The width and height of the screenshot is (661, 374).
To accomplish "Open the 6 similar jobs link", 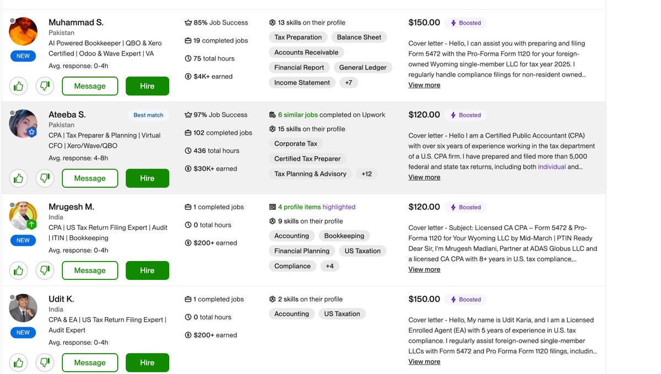I will [x=298, y=115].
